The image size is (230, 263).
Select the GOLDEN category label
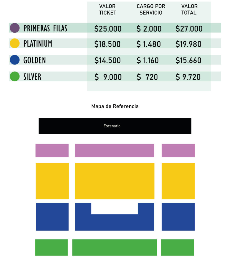tap(34, 60)
